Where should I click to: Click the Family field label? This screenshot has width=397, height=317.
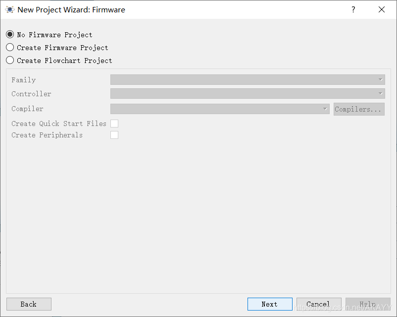tap(24, 80)
